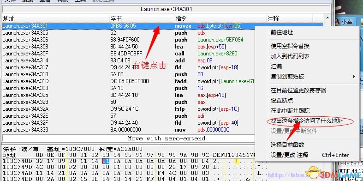Select the Launch.exe+34A333 mov instruction row
Viewport: 363px width, 181px height.
point(129,130)
